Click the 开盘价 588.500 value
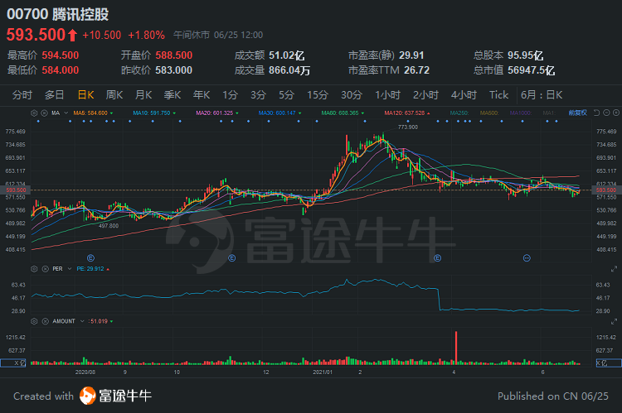Viewport: 622px width, 413px height. tap(174, 55)
